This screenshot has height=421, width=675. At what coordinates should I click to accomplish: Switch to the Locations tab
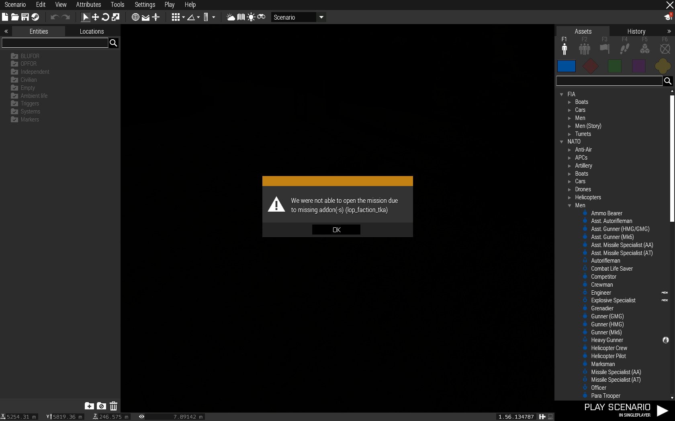tap(92, 31)
